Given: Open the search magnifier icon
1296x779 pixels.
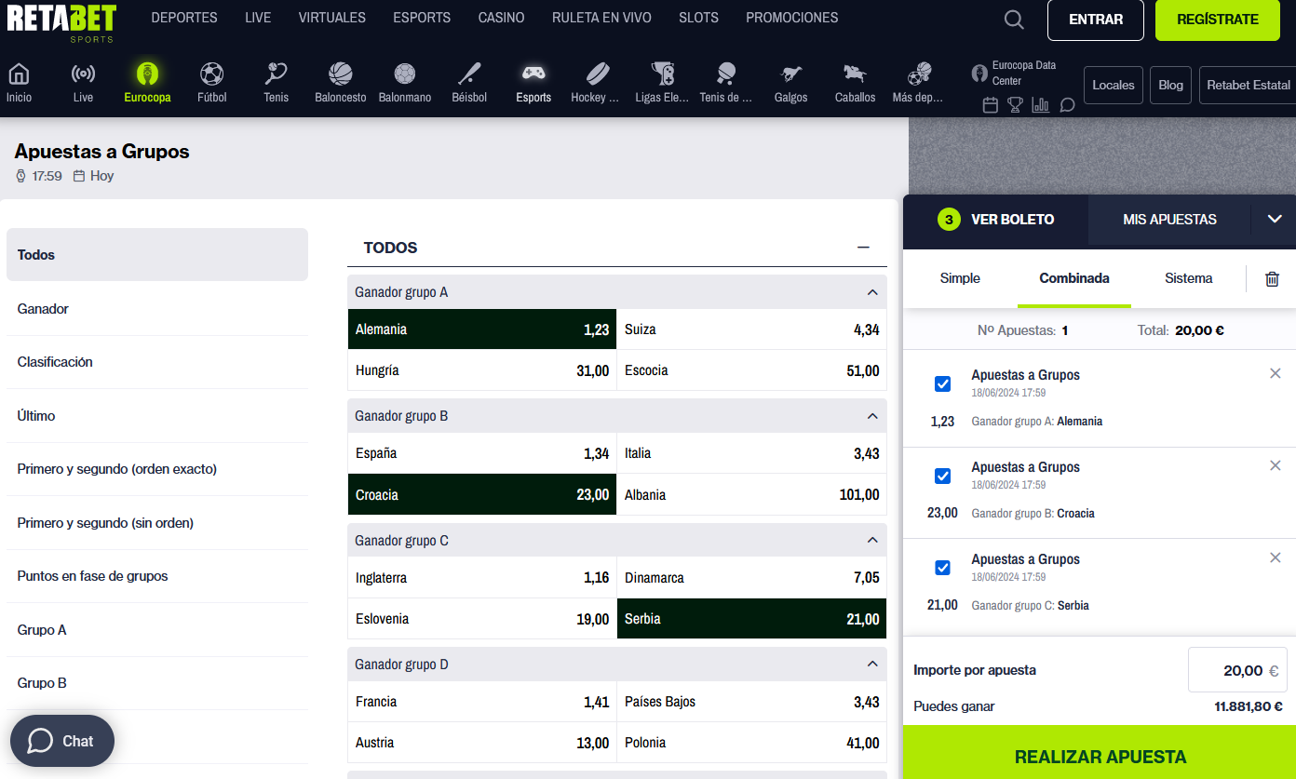Looking at the screenshot, I should coord(1014,20).
